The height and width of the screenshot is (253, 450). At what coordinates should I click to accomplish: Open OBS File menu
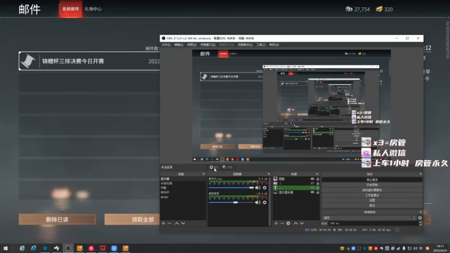166,45
